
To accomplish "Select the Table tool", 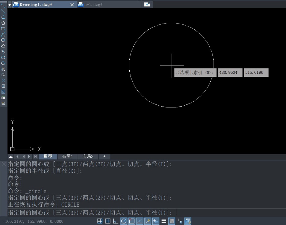I will tap(3, 98).
